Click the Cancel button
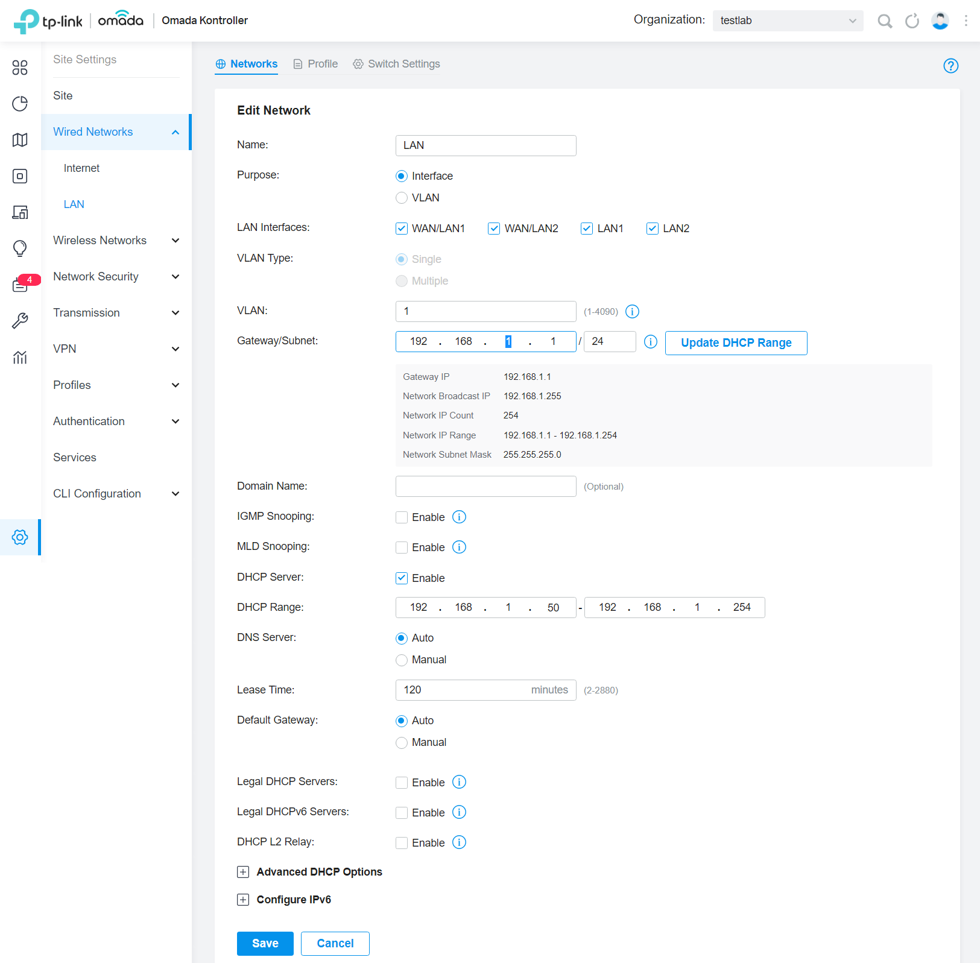 click(x=335, y=944)
